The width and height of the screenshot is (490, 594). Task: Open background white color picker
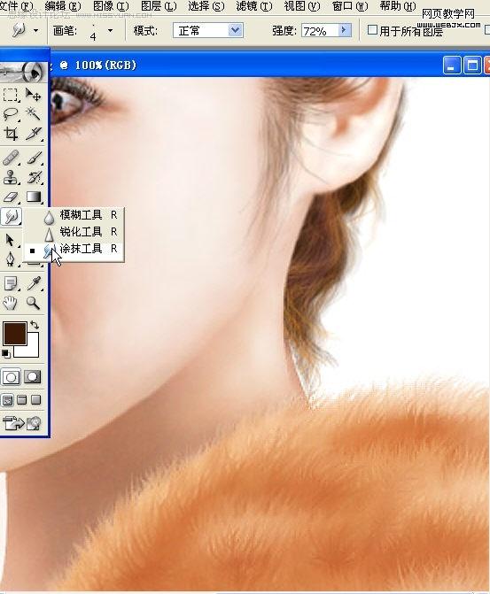(31, 350)
